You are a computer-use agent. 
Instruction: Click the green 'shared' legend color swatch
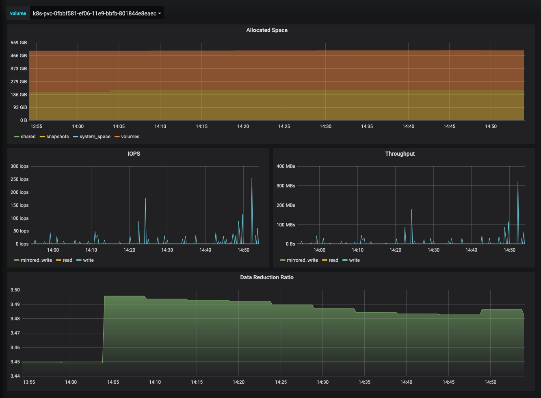tap(17, 137)
